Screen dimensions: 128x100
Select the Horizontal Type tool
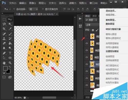tap(10, 53)
